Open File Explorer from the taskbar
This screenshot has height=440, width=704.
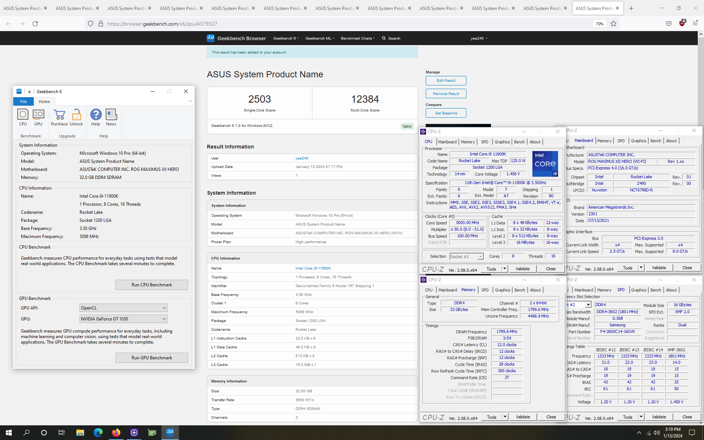80,433
